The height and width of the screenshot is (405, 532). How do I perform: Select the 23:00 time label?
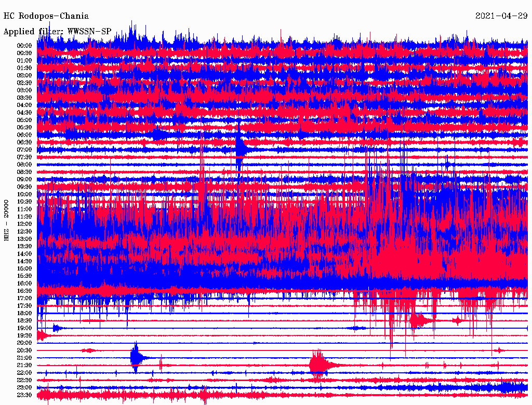point(24,388)
